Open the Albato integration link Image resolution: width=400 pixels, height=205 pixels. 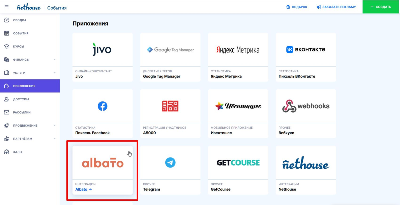coord(83,189)
